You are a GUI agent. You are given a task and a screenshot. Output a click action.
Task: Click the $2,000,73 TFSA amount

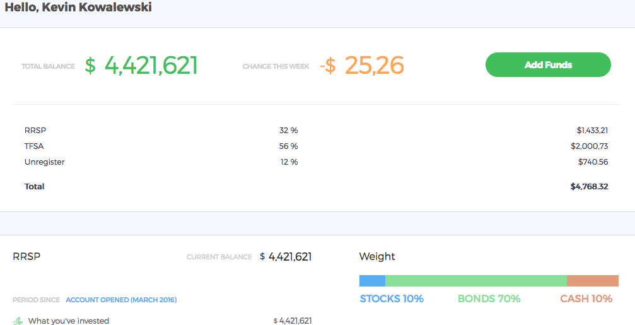click(589, 146)
